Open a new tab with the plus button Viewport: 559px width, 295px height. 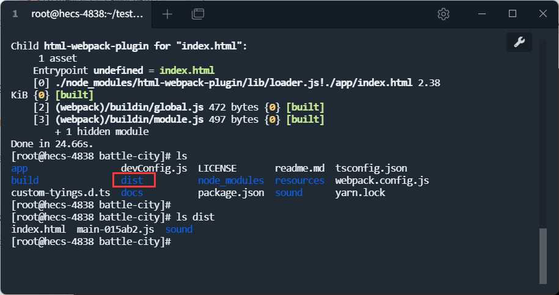pos(167,14)
